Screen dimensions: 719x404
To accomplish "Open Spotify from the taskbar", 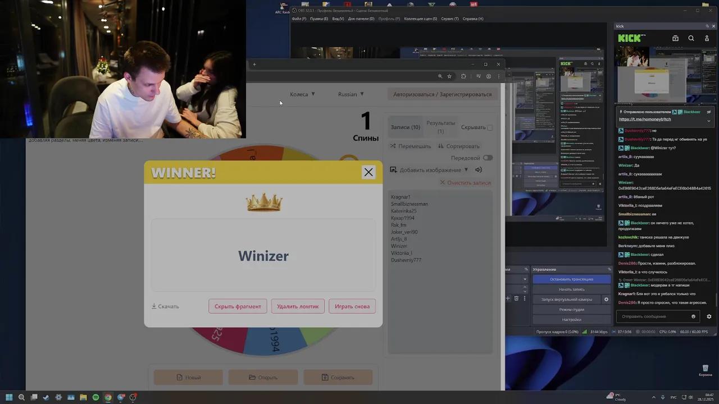I will pos(95,397).
